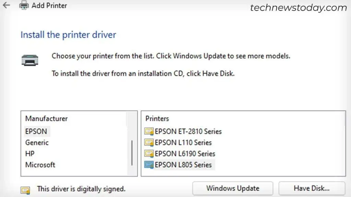
Task: Click the back arrow icon
Action: pos(7,5)
